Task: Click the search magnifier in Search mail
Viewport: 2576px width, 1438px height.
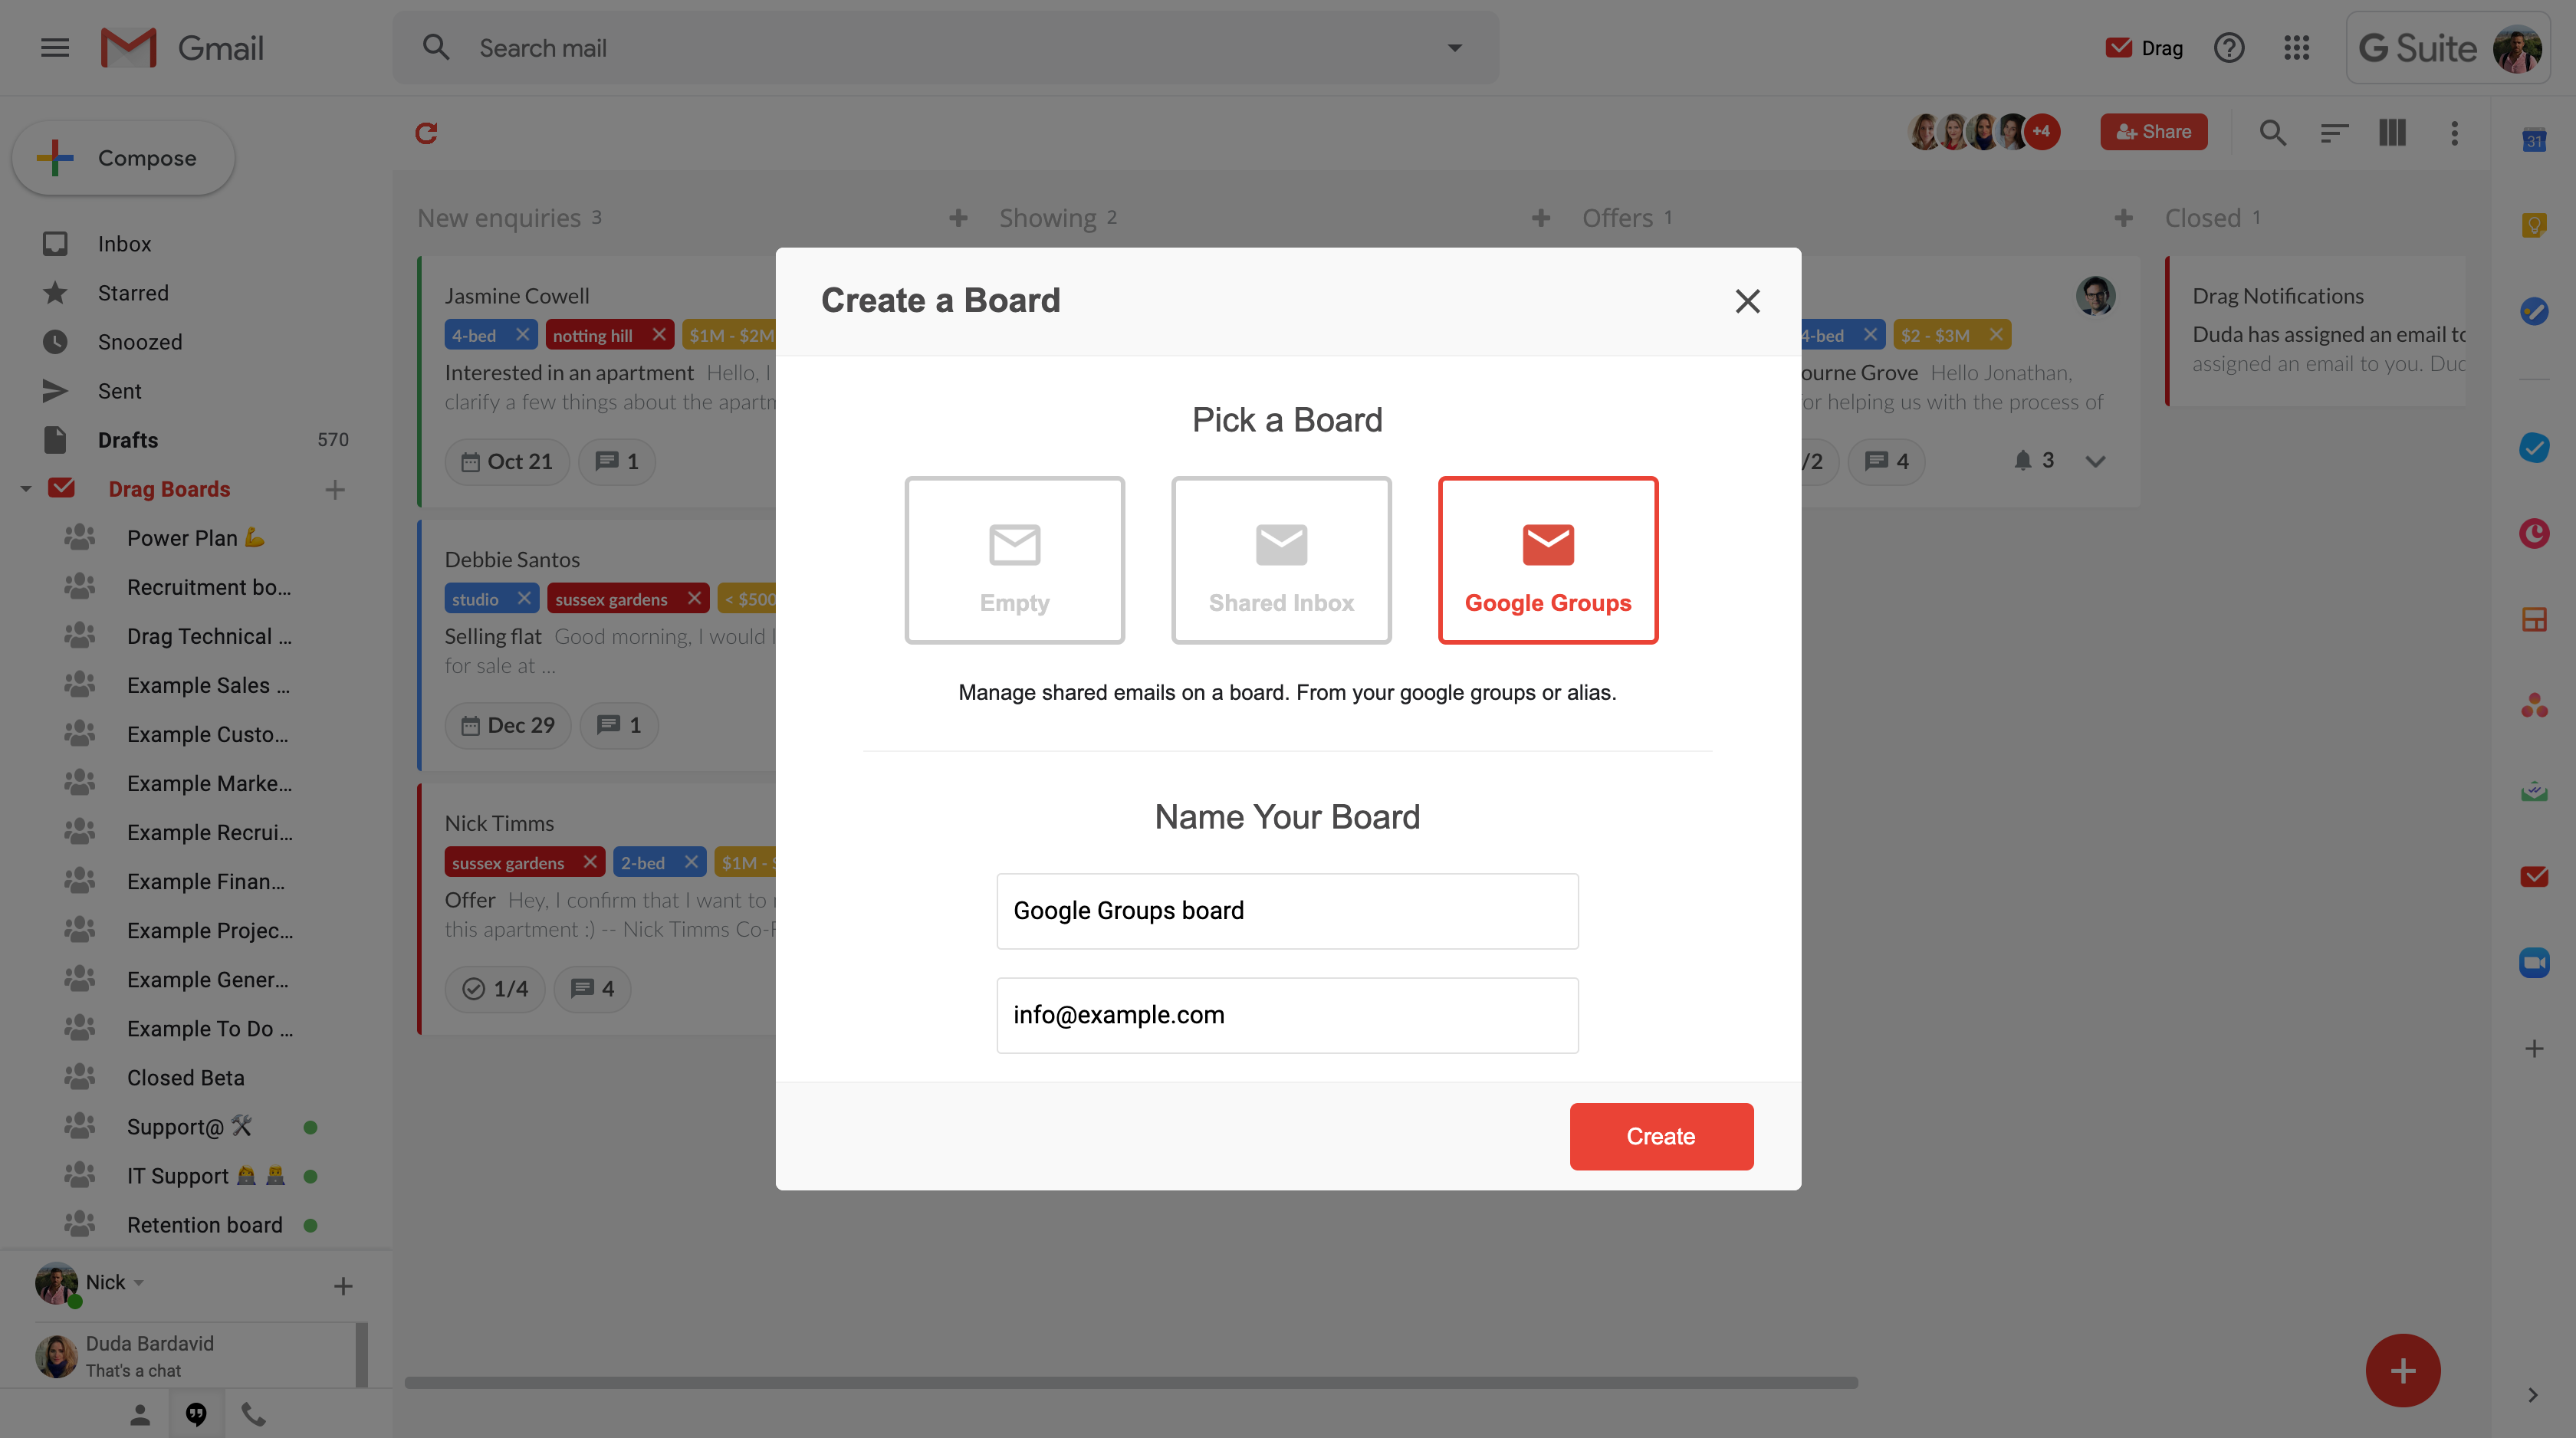Action: 436,48
